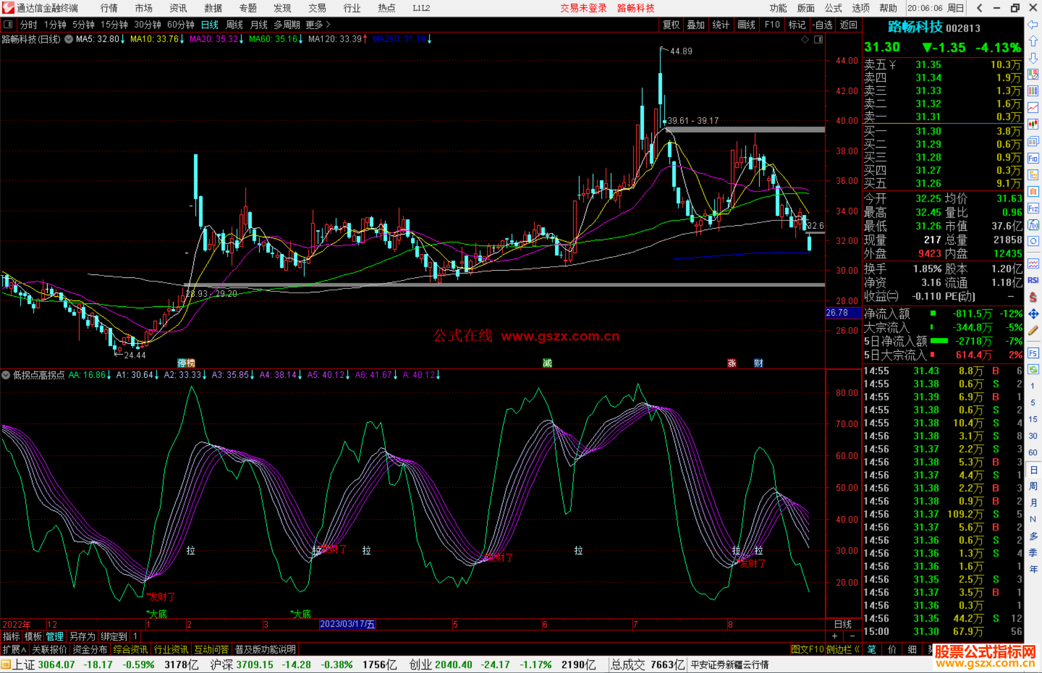1042x673 pixels.
Task: Click the trend line chart sidebar icon
Action: click(x=1033, y=108)
